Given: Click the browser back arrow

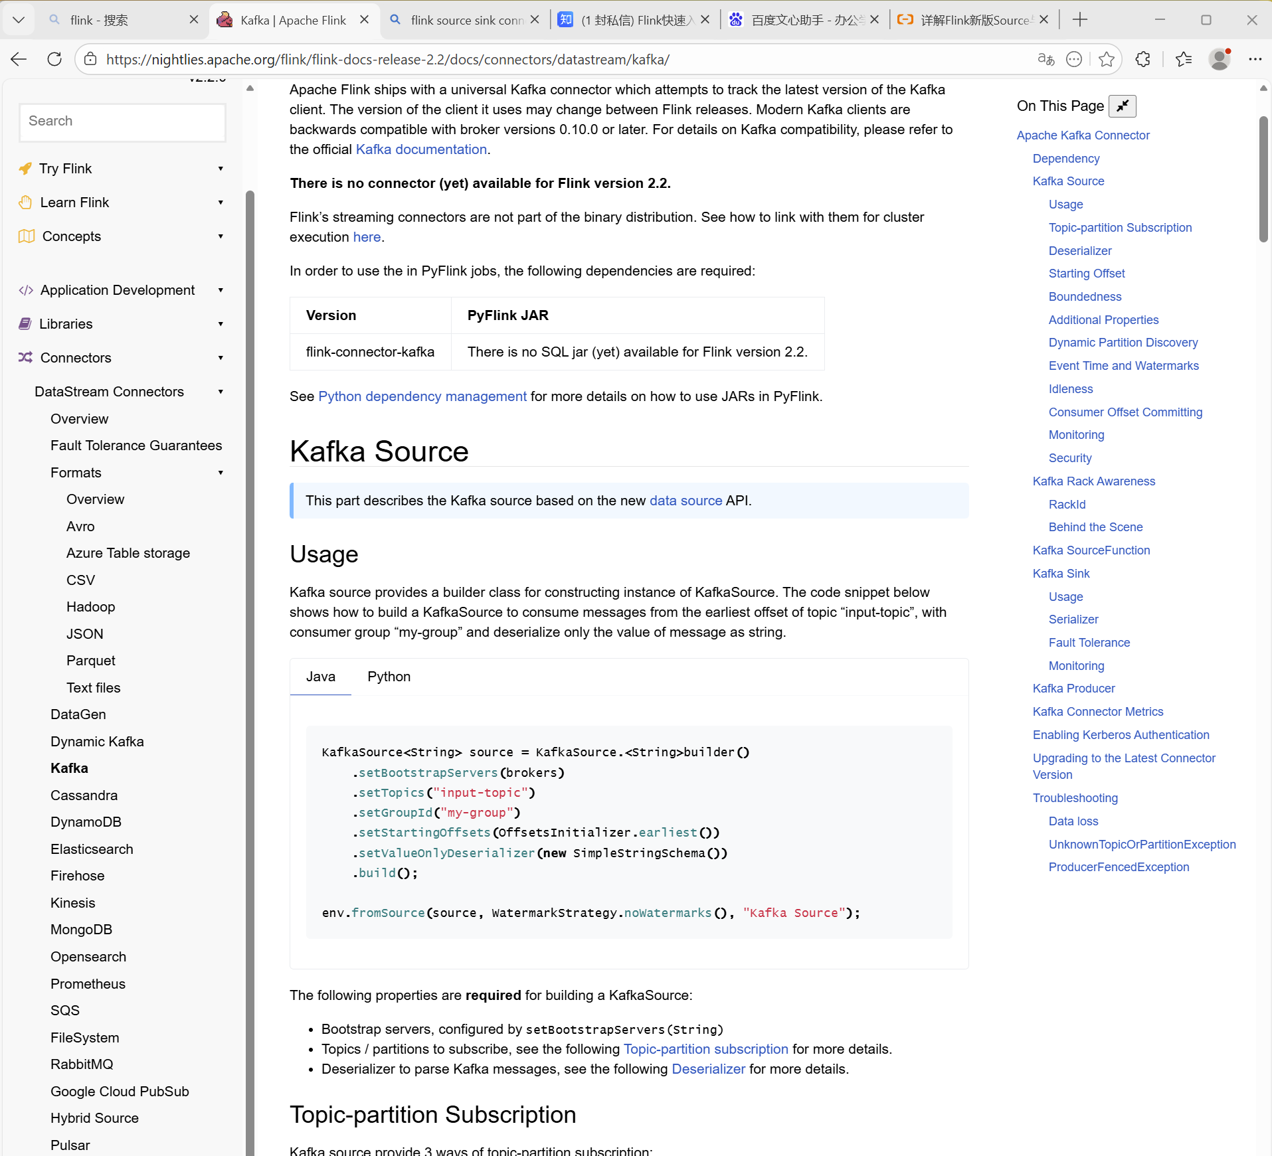Looking at the screenshot, I should coord(19,60).
